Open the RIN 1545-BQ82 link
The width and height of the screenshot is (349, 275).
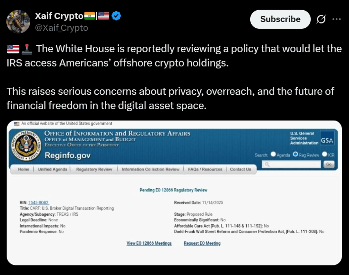tap(39, 203)
